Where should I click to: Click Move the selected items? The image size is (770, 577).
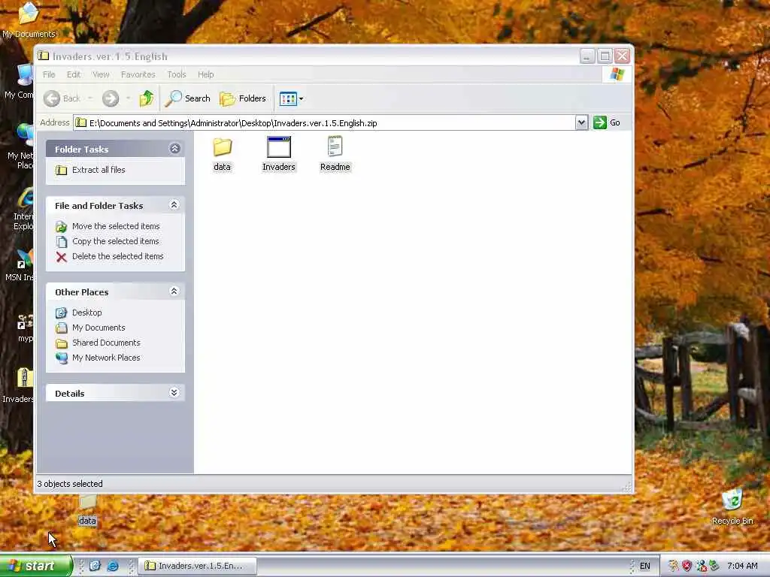click(116, 226)
